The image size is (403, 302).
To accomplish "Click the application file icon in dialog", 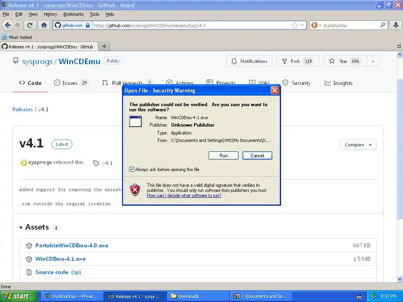I will 135,121.
